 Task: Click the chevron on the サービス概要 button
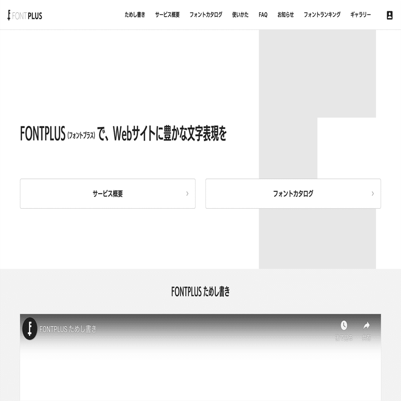[x=187, y=194]
